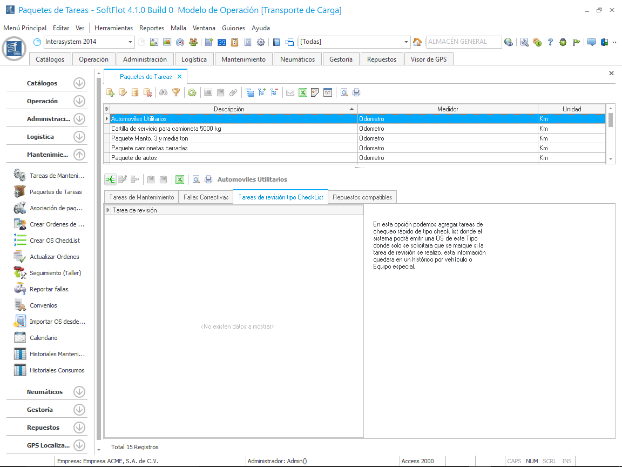Select the Neumáticos module tab
The width and height of the screenshot is (622, 467).
(x=297, y=59)
